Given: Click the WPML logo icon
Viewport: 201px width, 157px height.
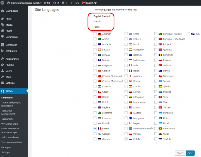Looking at the screenshot, I should click(x=3, y=91).
